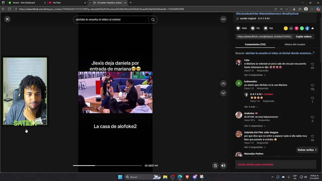Expand 'Ver 5 respuestas' under Cata
This screenshot has height=181, width=322.
point(255,75)
